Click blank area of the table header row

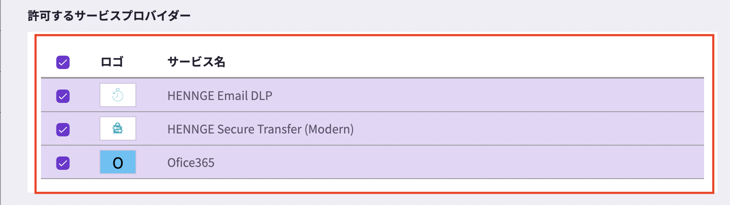pyautogui.click(x=460, y=62)
